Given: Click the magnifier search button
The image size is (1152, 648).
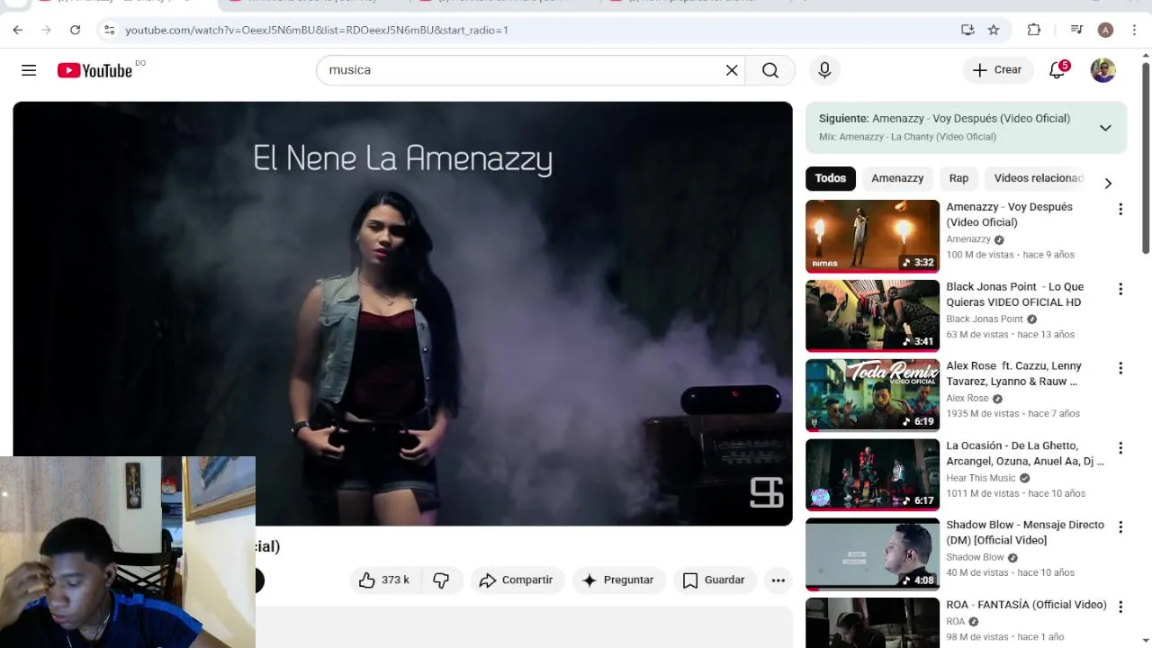Looking at the screenshot, I should click(x=770, y=70).
